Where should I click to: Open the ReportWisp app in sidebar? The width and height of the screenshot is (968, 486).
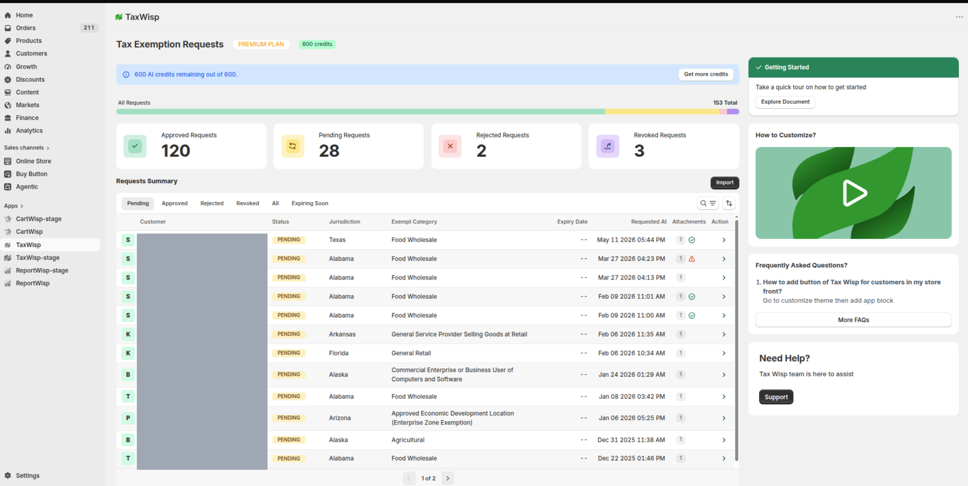32,283
